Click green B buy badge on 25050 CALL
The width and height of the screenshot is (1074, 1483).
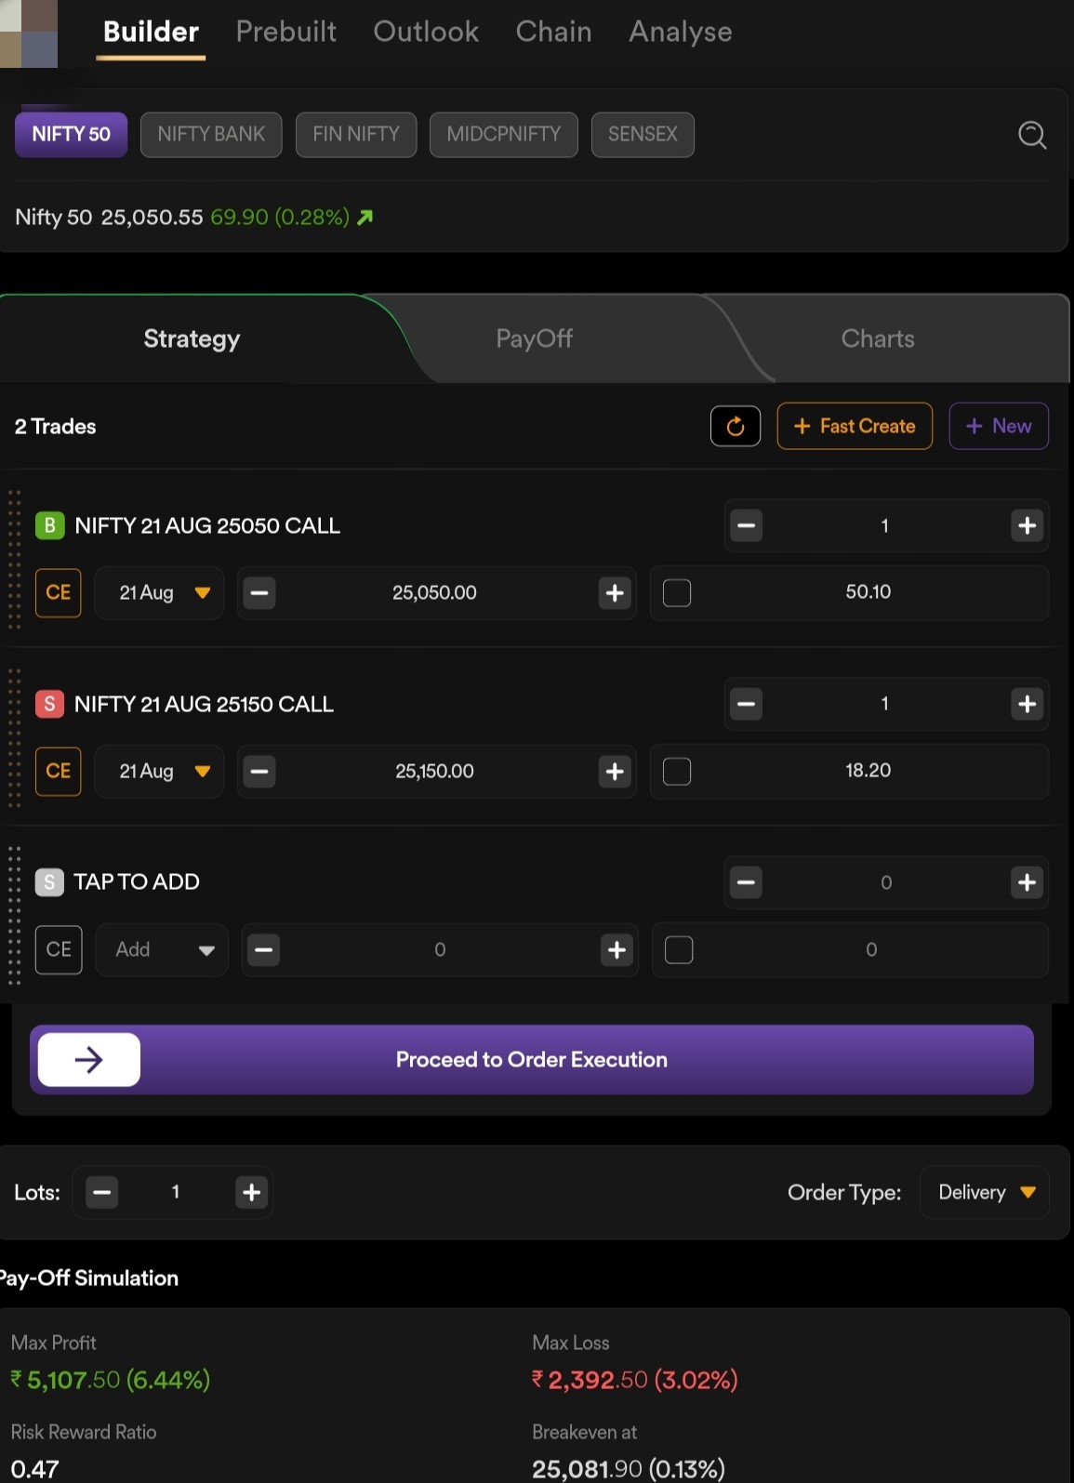pyautogui.click(x=50, y=525)
